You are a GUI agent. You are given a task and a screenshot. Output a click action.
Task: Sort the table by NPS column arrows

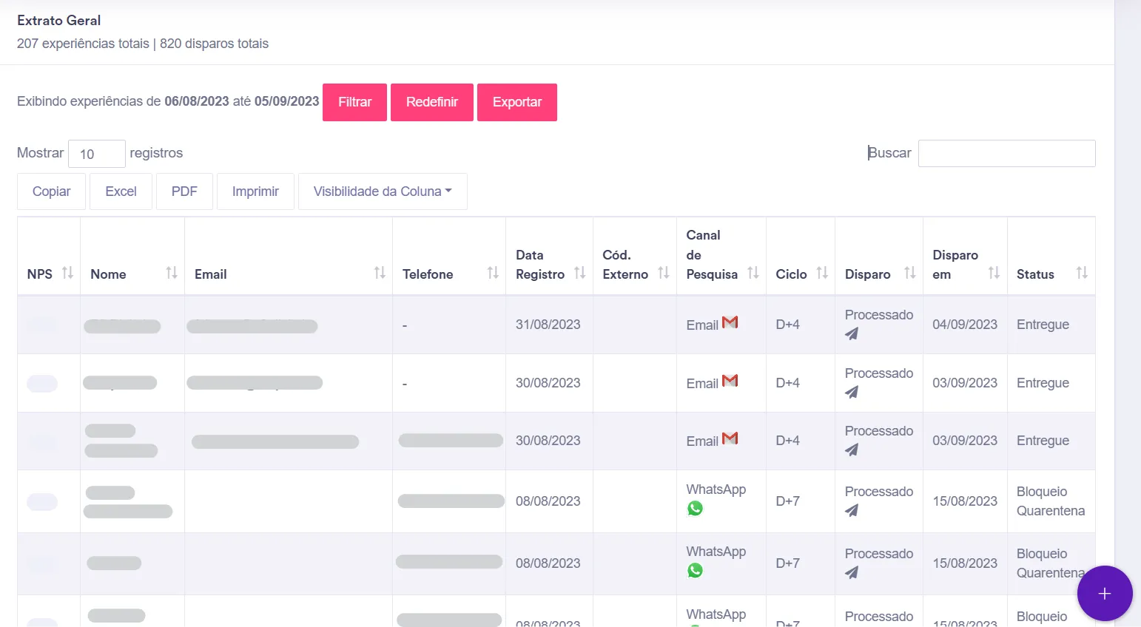(x=67, y=273)
